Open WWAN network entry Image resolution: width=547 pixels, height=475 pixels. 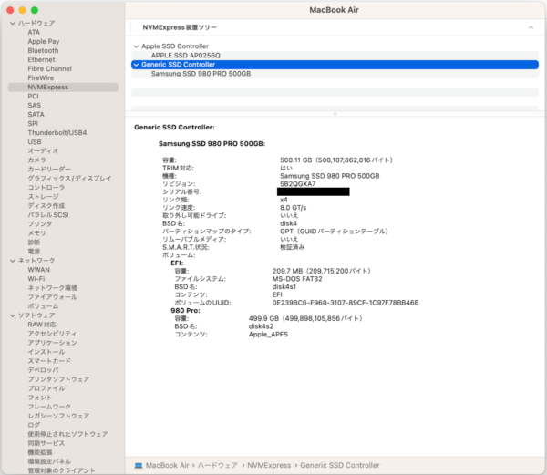coord(38,270)
